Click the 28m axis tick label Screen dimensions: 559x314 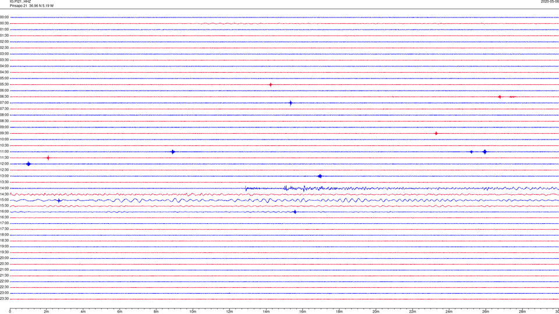522,312
